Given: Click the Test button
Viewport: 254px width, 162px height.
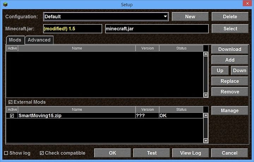Looking at the screenshot, I should 152,153.
